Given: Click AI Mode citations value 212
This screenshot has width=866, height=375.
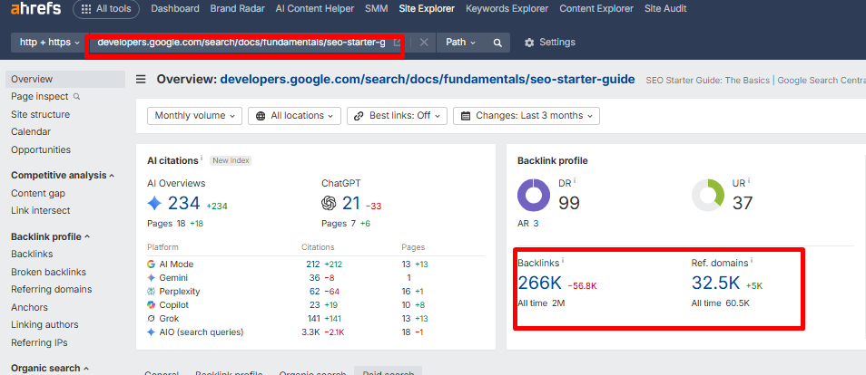Looking at the screenshot, I should point(312,264).
